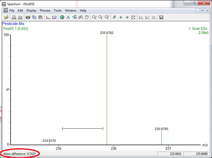This screenshot has width=212, height=158.
Task: Click the inner document window icon beside File
Action: click(x=5, y=10)
